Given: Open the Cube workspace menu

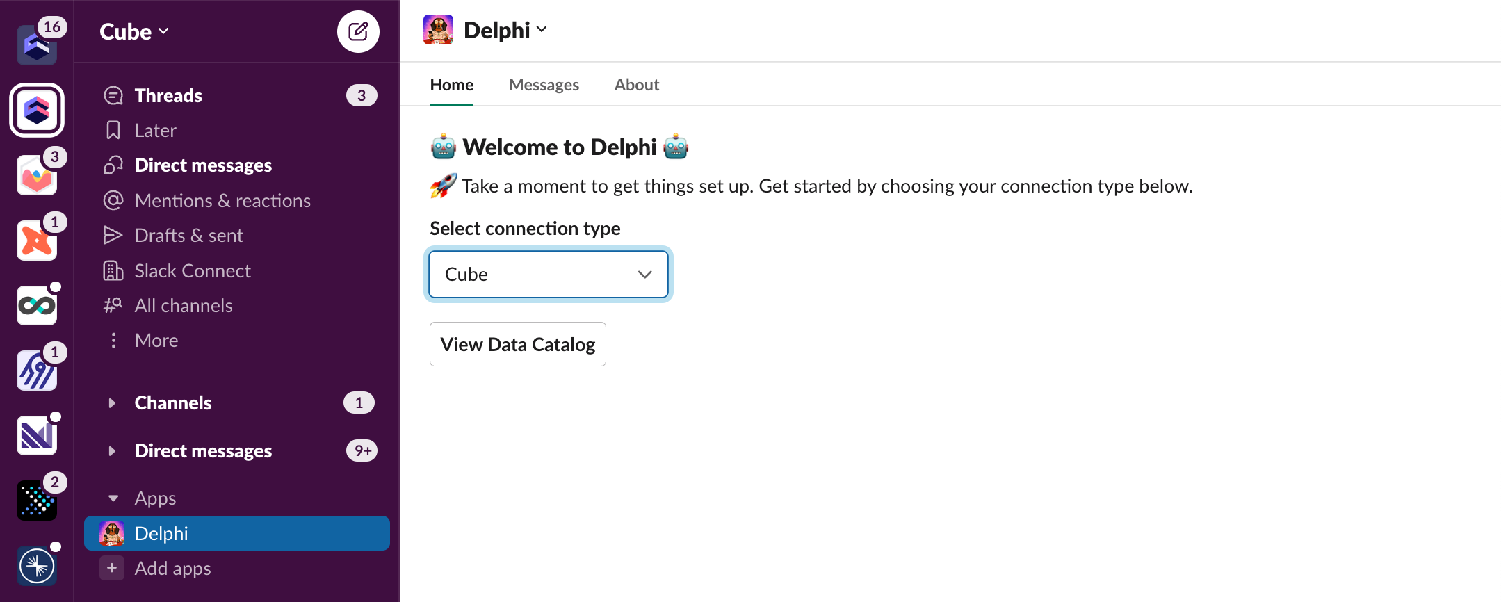Looking at the screenshot, I should [x=134, y=31].
